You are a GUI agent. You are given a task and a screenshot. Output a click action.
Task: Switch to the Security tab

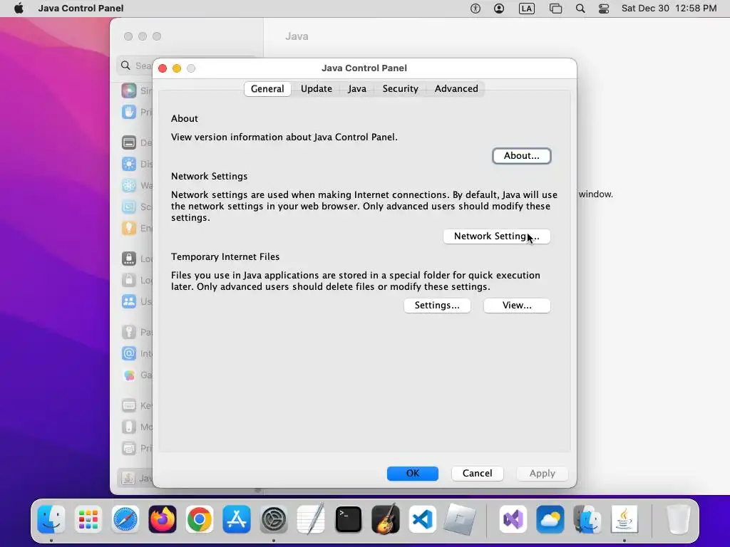[401, 89]
